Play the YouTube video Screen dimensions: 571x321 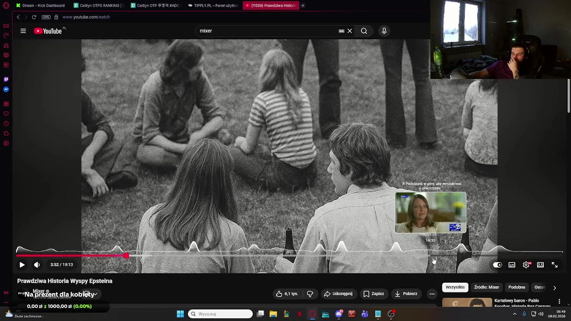click(x=22, y=265)
